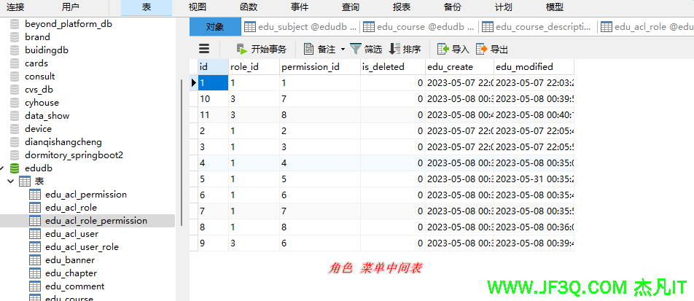Open the dropdown arrow next to 备注
This screenshot has width=694, height=301.
(x=343, y=50)
